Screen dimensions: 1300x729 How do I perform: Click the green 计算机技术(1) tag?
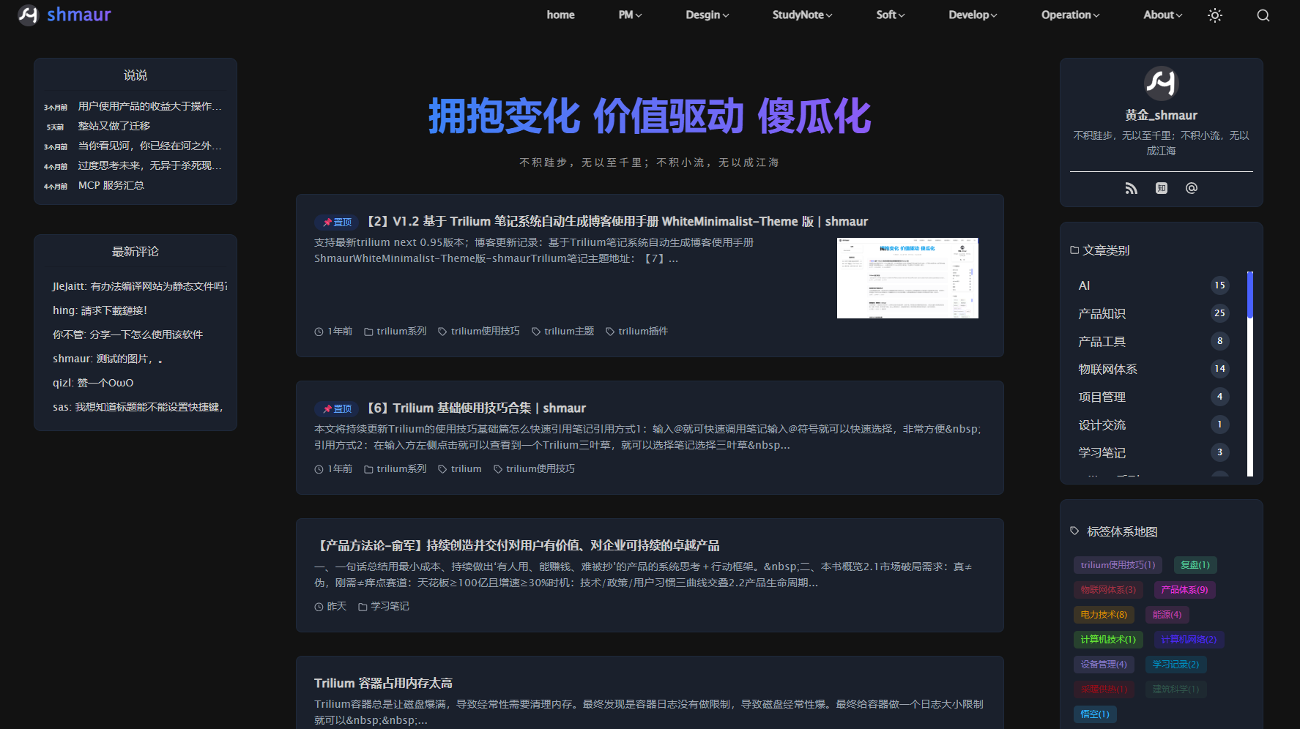pos(1107,640)
